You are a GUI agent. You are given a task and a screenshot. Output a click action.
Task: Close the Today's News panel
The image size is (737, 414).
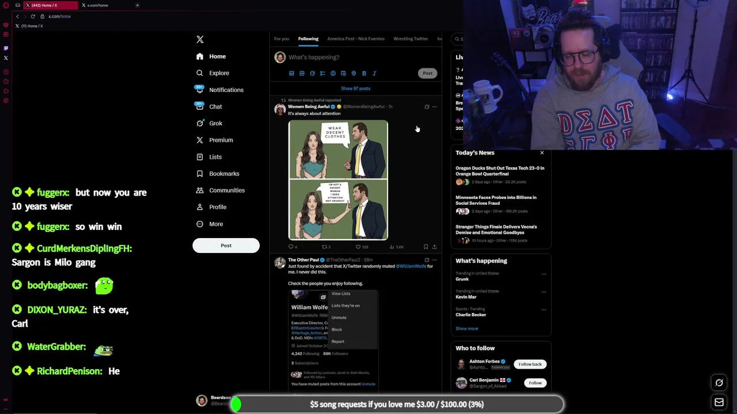click(542, 152)
